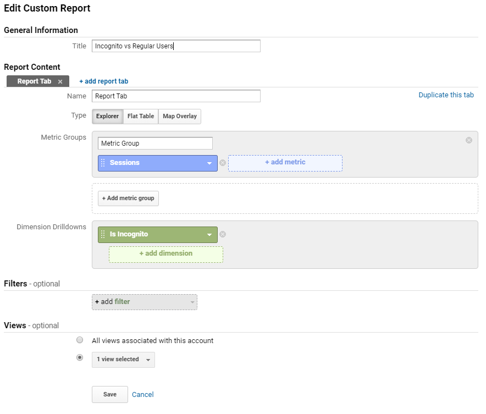
Task: Select the '1 view selected' radio button
Action: 80,357
